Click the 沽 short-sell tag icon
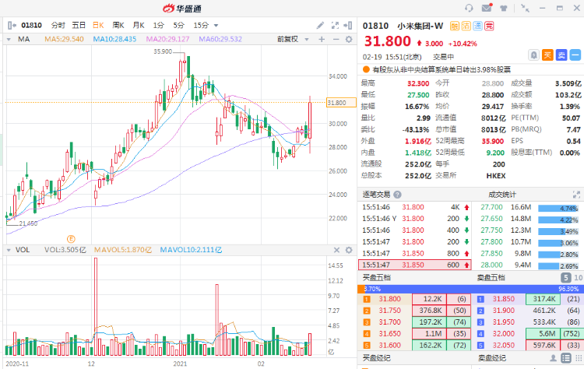 466,26
